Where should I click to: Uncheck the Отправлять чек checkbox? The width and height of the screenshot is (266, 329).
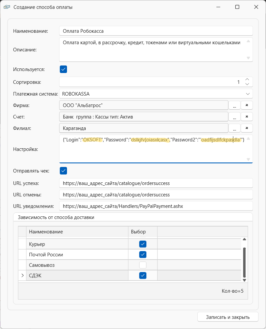(x=63, y=171)
